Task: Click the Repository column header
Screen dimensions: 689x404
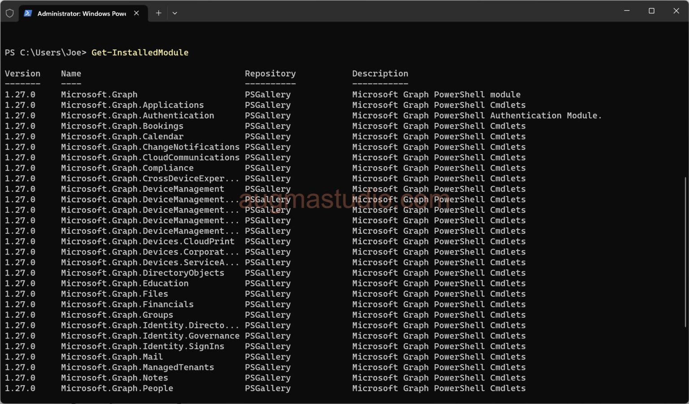Action: point(270,73)
